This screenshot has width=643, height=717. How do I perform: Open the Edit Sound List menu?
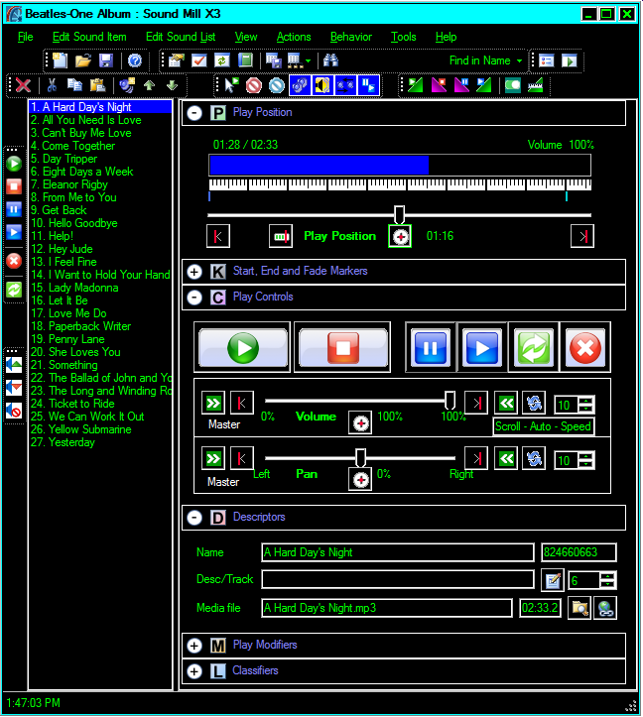coord(181,37)
